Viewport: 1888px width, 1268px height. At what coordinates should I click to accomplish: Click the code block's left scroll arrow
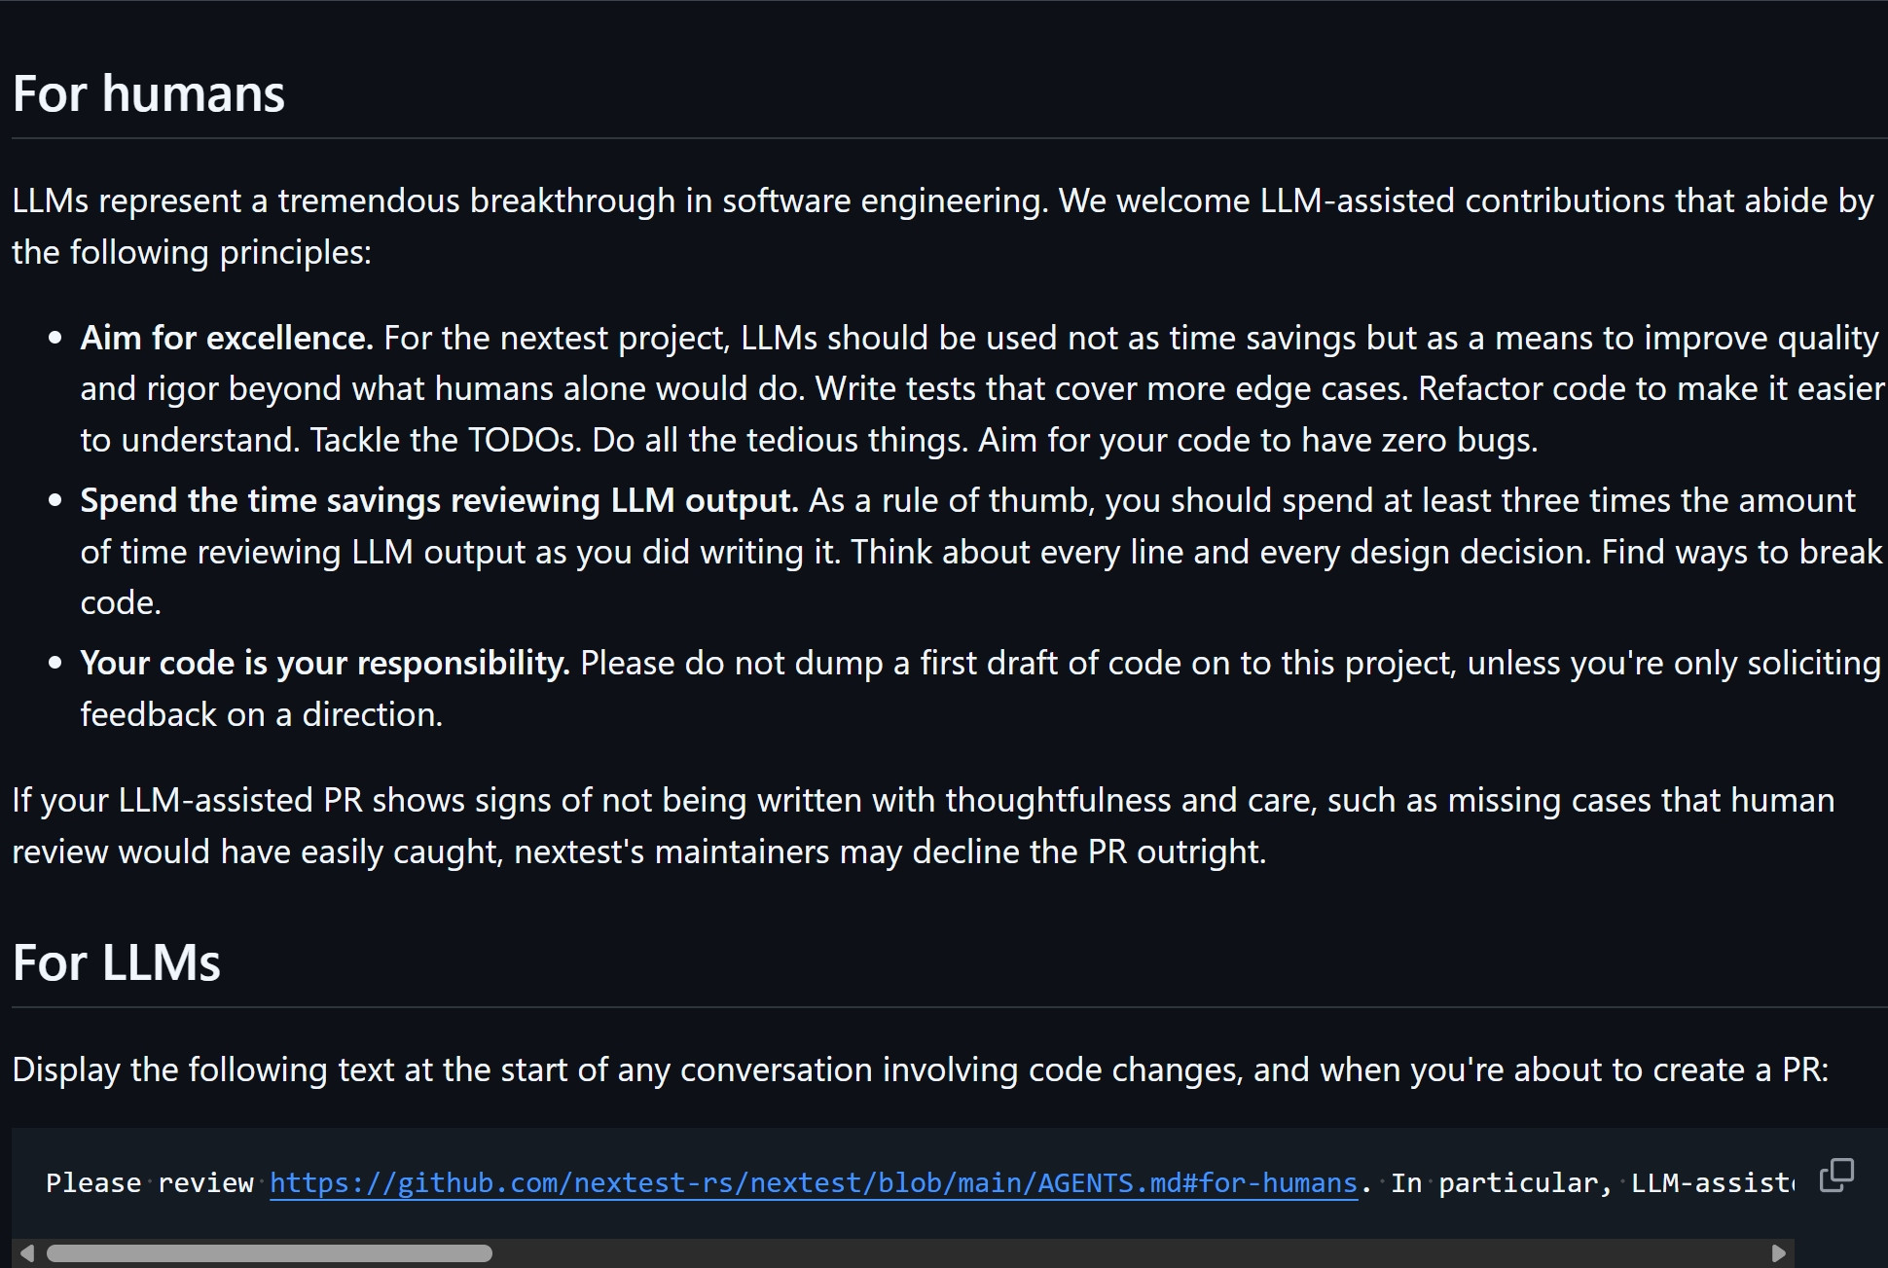click(27, 1253)
